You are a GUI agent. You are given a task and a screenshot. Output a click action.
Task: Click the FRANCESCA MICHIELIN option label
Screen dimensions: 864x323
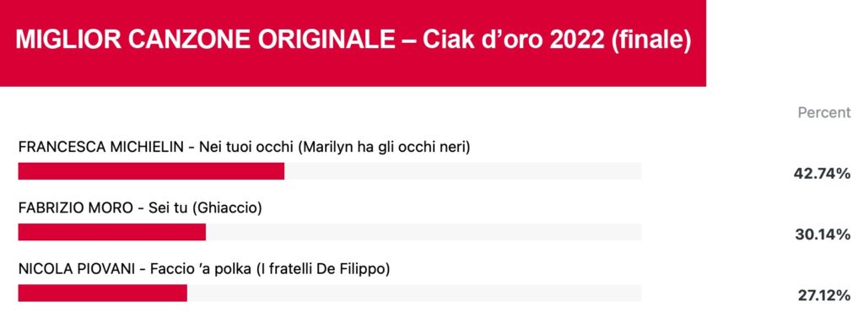pos(244,148)
